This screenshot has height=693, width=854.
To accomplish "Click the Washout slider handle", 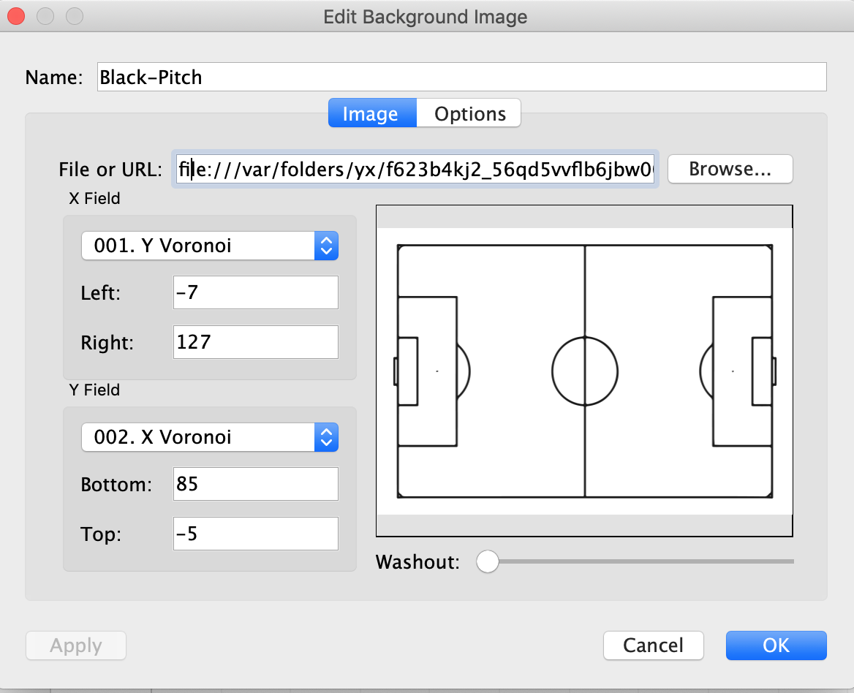I will (487, 561).
